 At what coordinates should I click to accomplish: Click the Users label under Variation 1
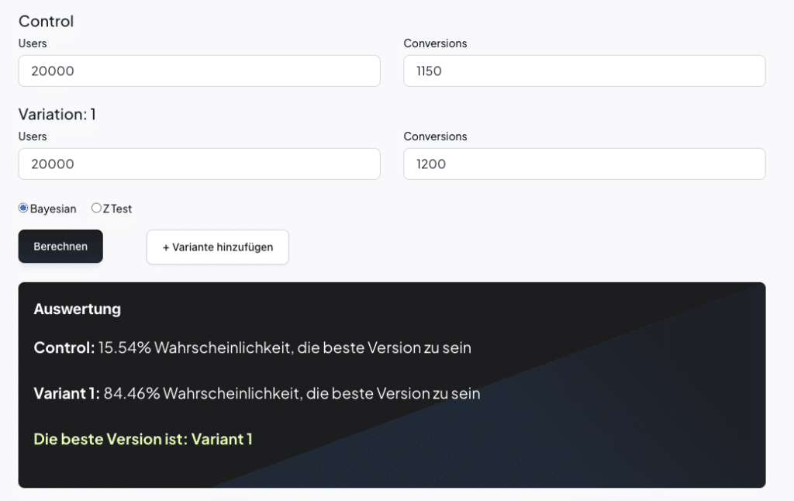(x=33, y=136)
